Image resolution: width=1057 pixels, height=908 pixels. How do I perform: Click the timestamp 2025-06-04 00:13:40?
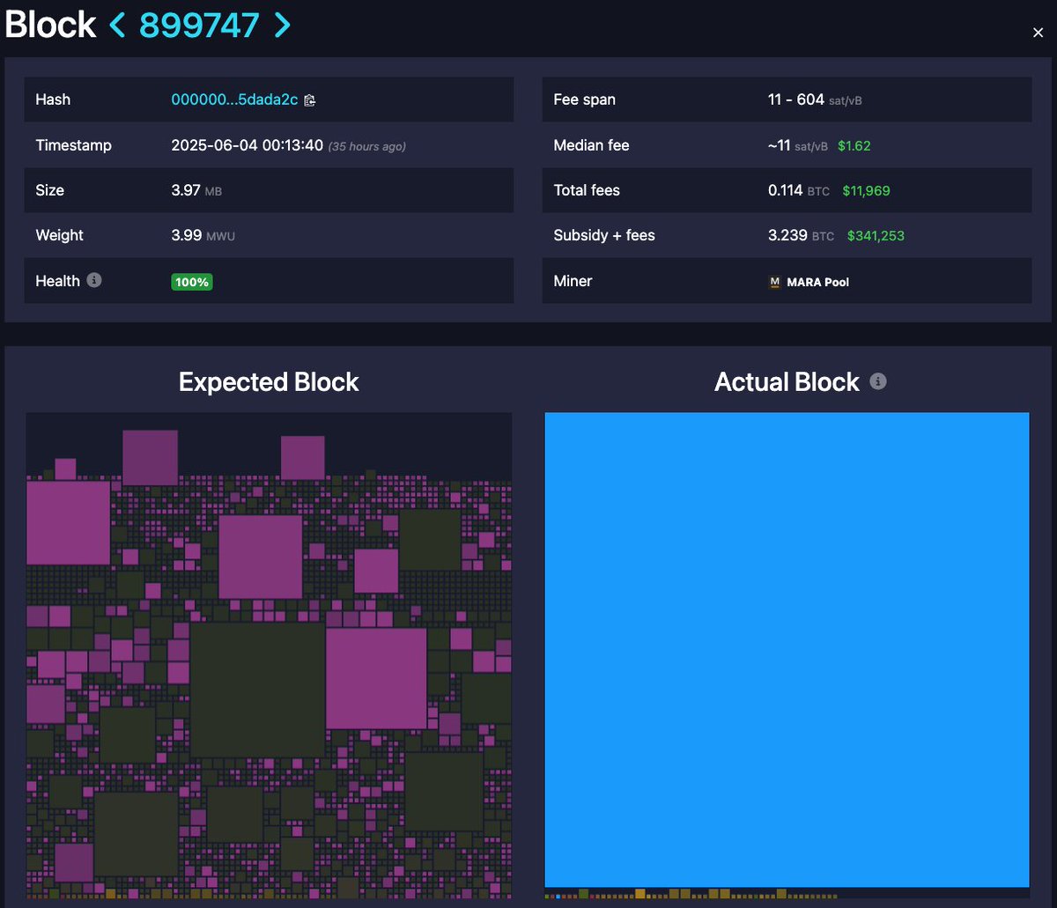click(x=247, y=145)
